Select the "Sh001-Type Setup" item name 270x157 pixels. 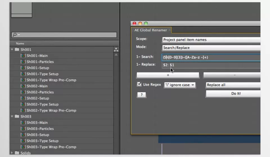[42, 74]
